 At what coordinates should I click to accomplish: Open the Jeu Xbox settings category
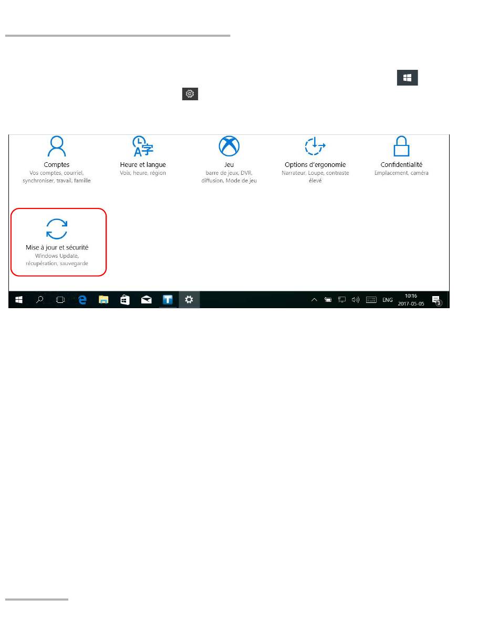(229, 160)
